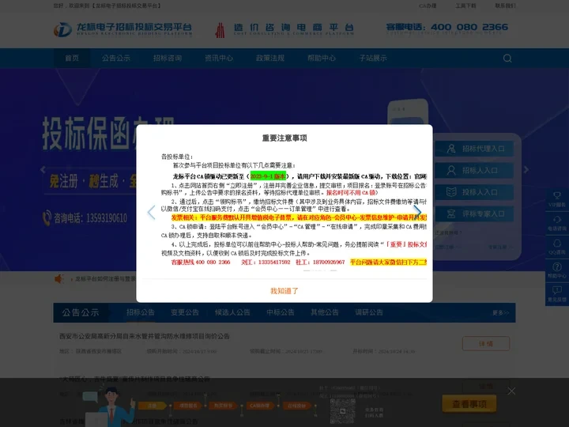This screenshot has height=427, width=569.
Task: Click the QR code in the bottom banner
Action: point(342,411)
